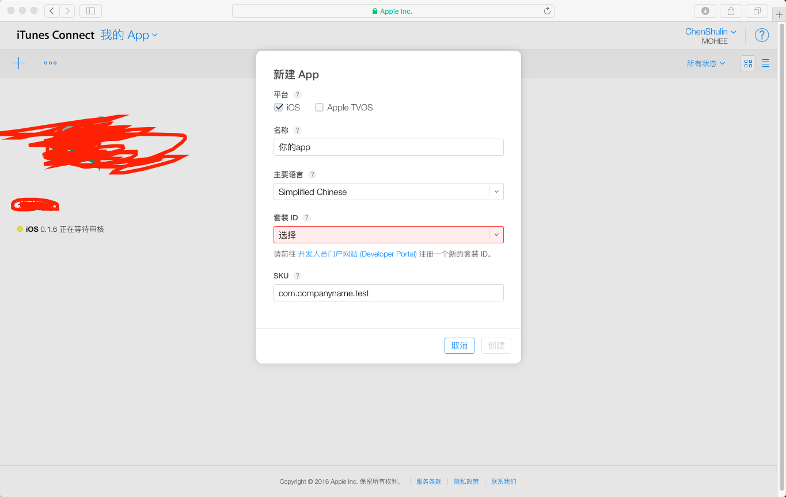Viewport: 786px width, 497px height.
Task: Show help for SKU field
Action: 297,276
